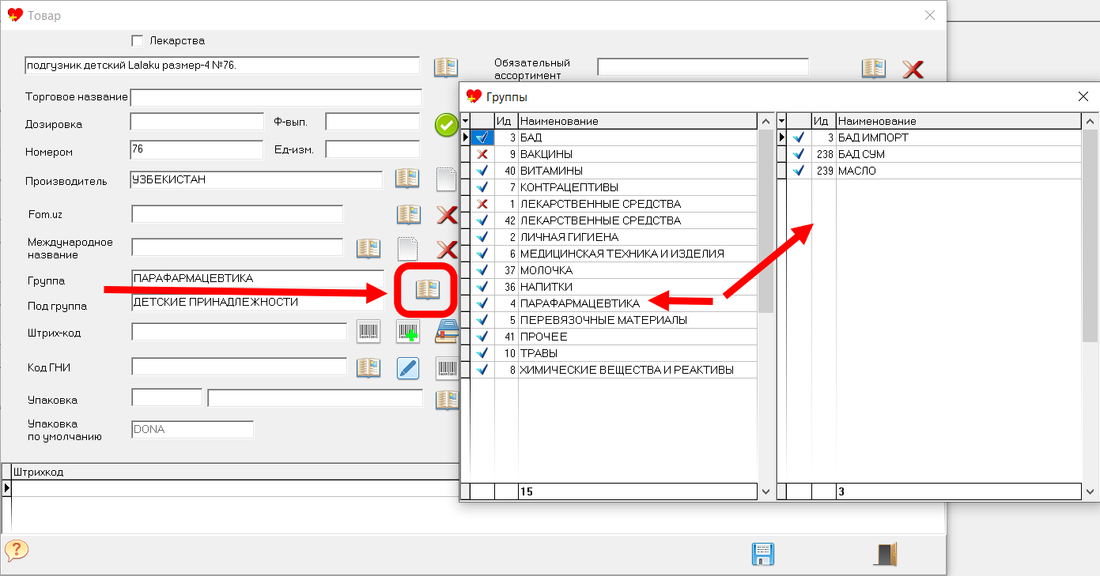Toggle the check mark on the ПРОЧЕЕ row

(482, 337)
